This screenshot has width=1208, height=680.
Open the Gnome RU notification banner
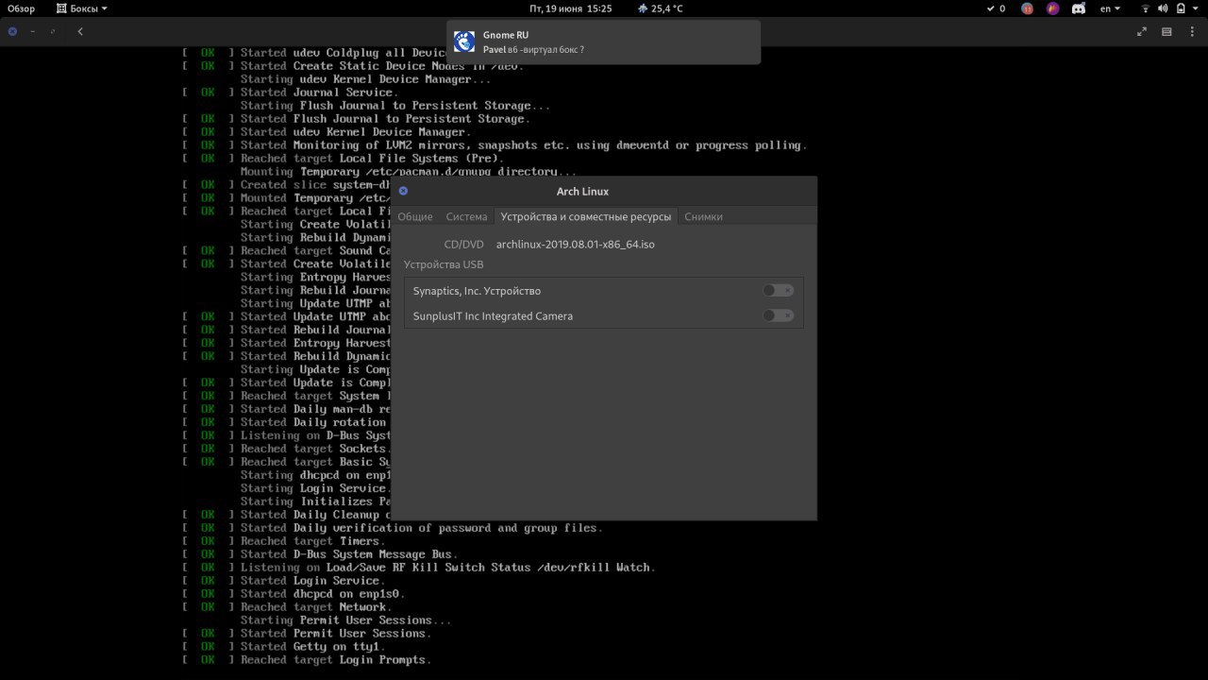603,42
